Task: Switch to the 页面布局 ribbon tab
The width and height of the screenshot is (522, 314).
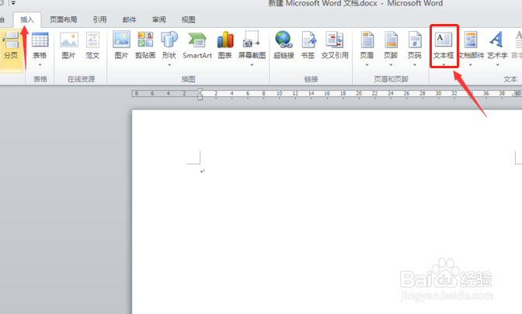Action: [x=63, y=20]
